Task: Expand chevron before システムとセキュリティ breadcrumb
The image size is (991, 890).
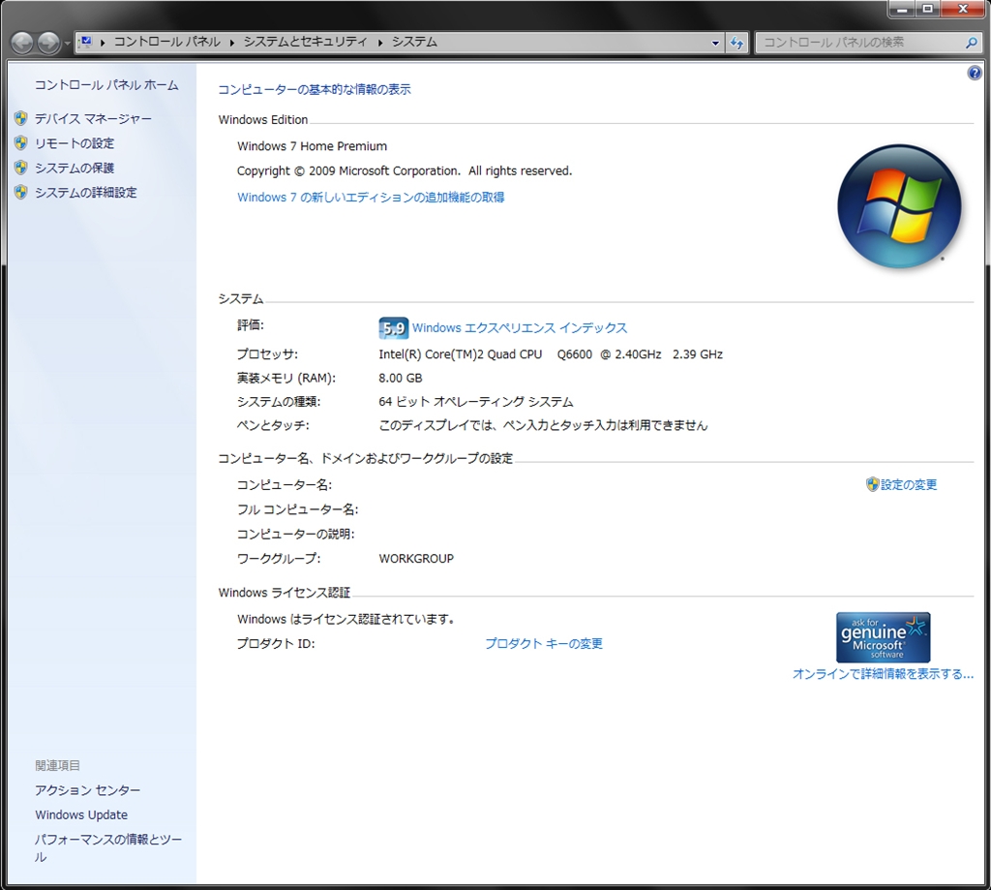Action: 232,43
